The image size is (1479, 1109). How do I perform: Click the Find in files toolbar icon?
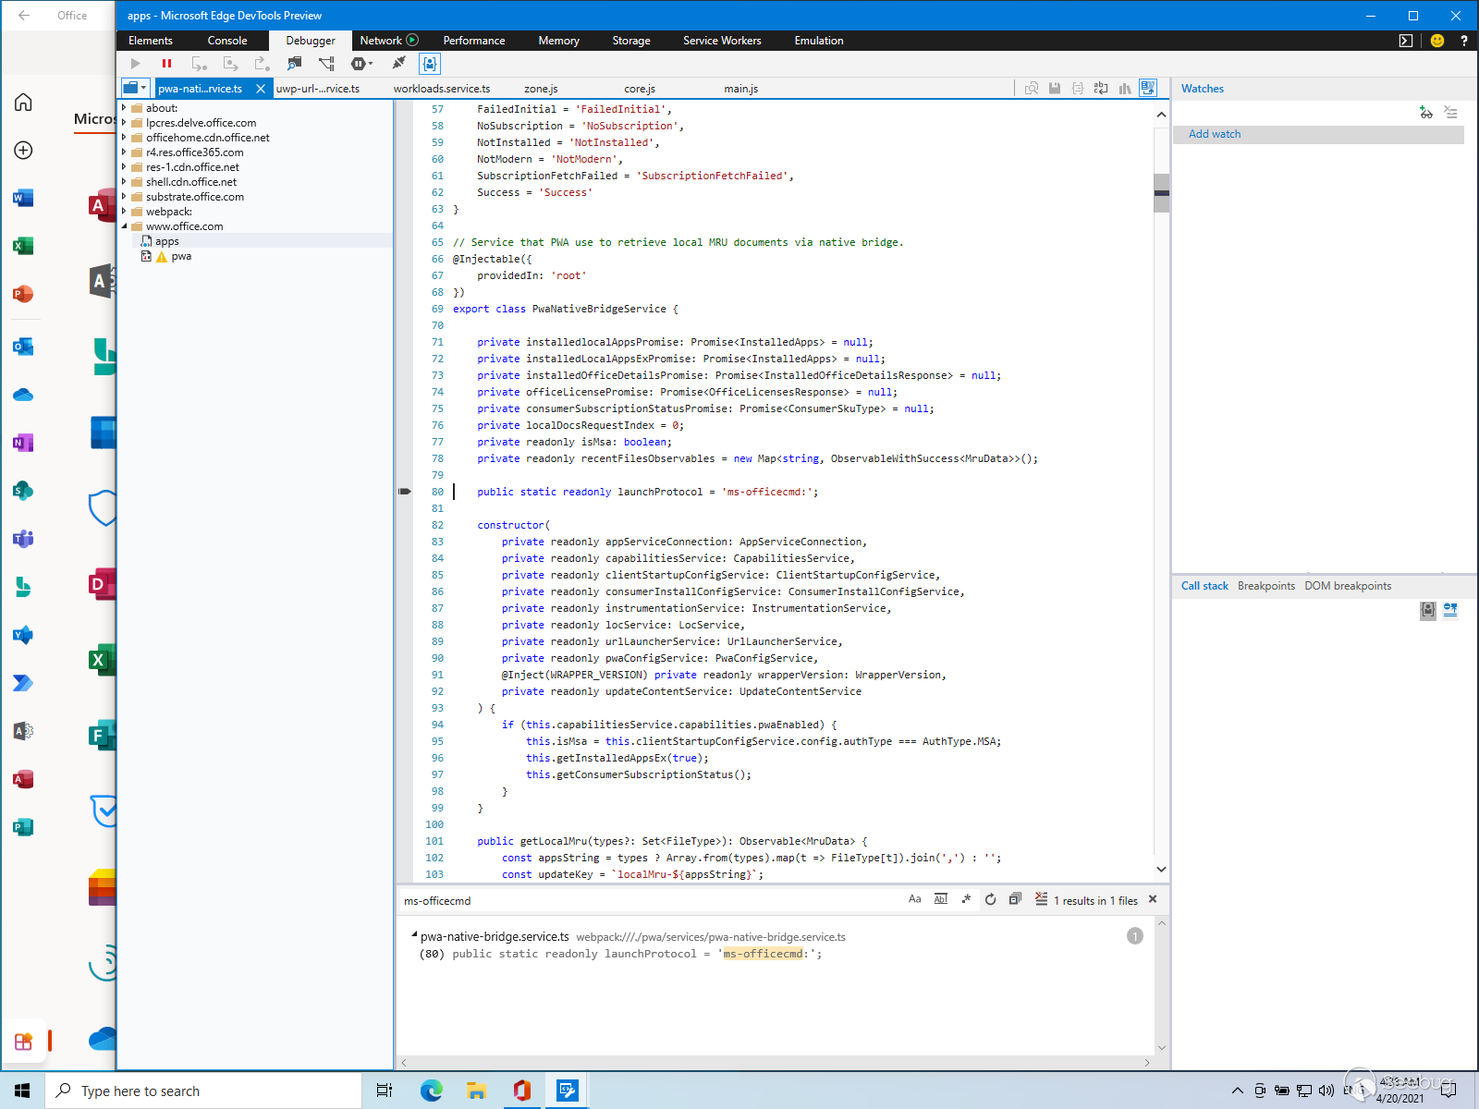294,64
